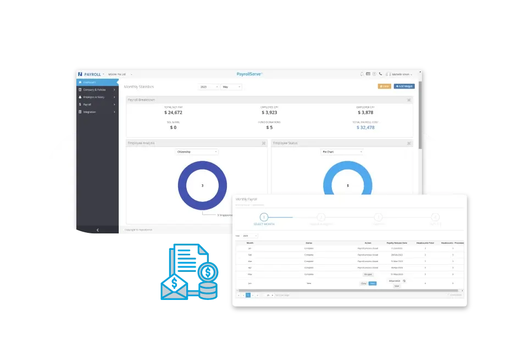Viewport: 511px width, 344px height.
Task: Click the Status column header
Action: tap(309, 243)
